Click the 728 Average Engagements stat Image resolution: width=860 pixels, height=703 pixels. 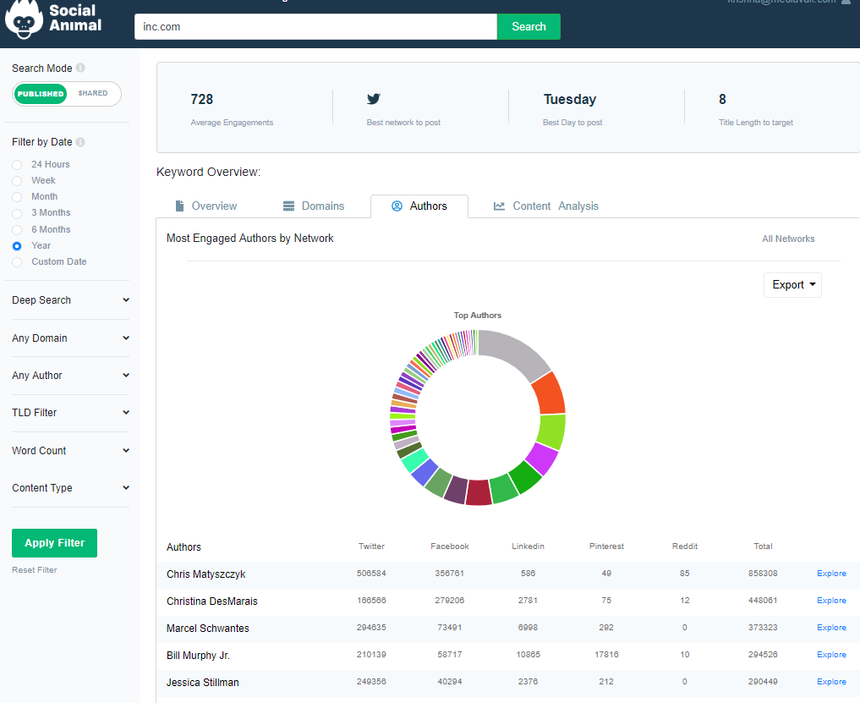coord(232,110)
